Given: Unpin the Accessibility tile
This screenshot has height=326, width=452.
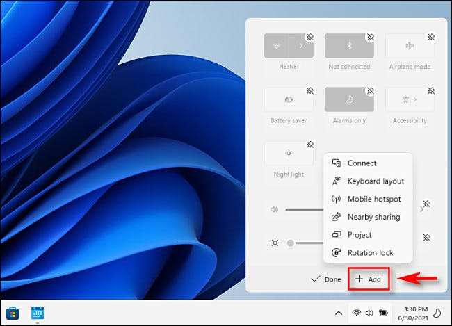Looking at the screenshot, I should (x=431, y=91).
